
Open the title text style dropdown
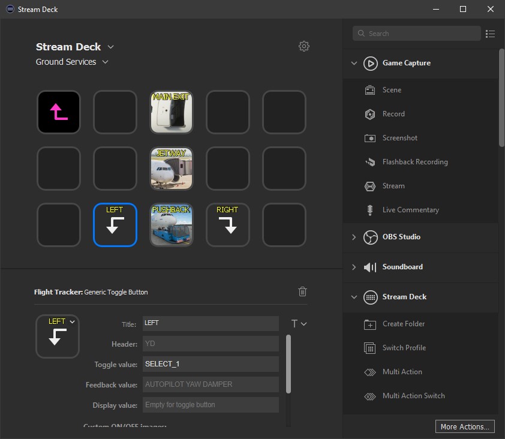coord(299,324)
